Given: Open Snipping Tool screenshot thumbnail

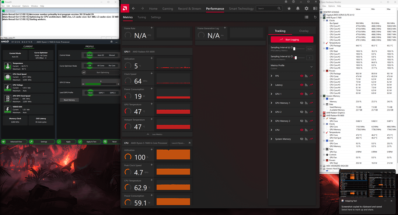Looking at the screenshot, I should coord(367,184).
